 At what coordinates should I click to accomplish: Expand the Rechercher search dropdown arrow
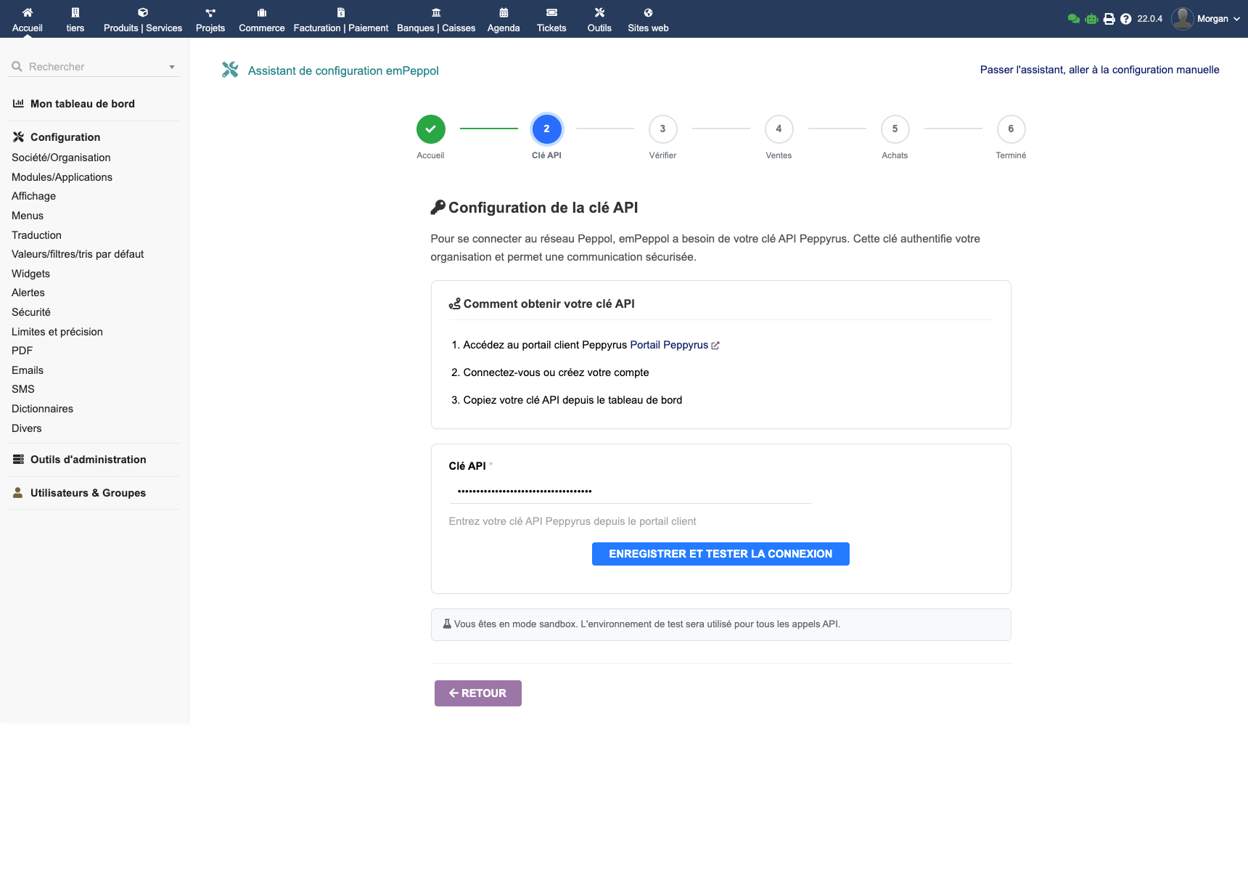click(172, 67)
